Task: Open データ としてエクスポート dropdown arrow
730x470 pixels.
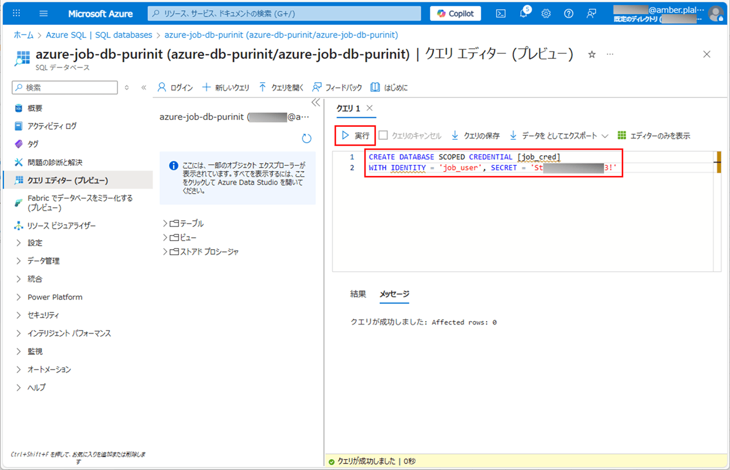Action: pos(605,136)
